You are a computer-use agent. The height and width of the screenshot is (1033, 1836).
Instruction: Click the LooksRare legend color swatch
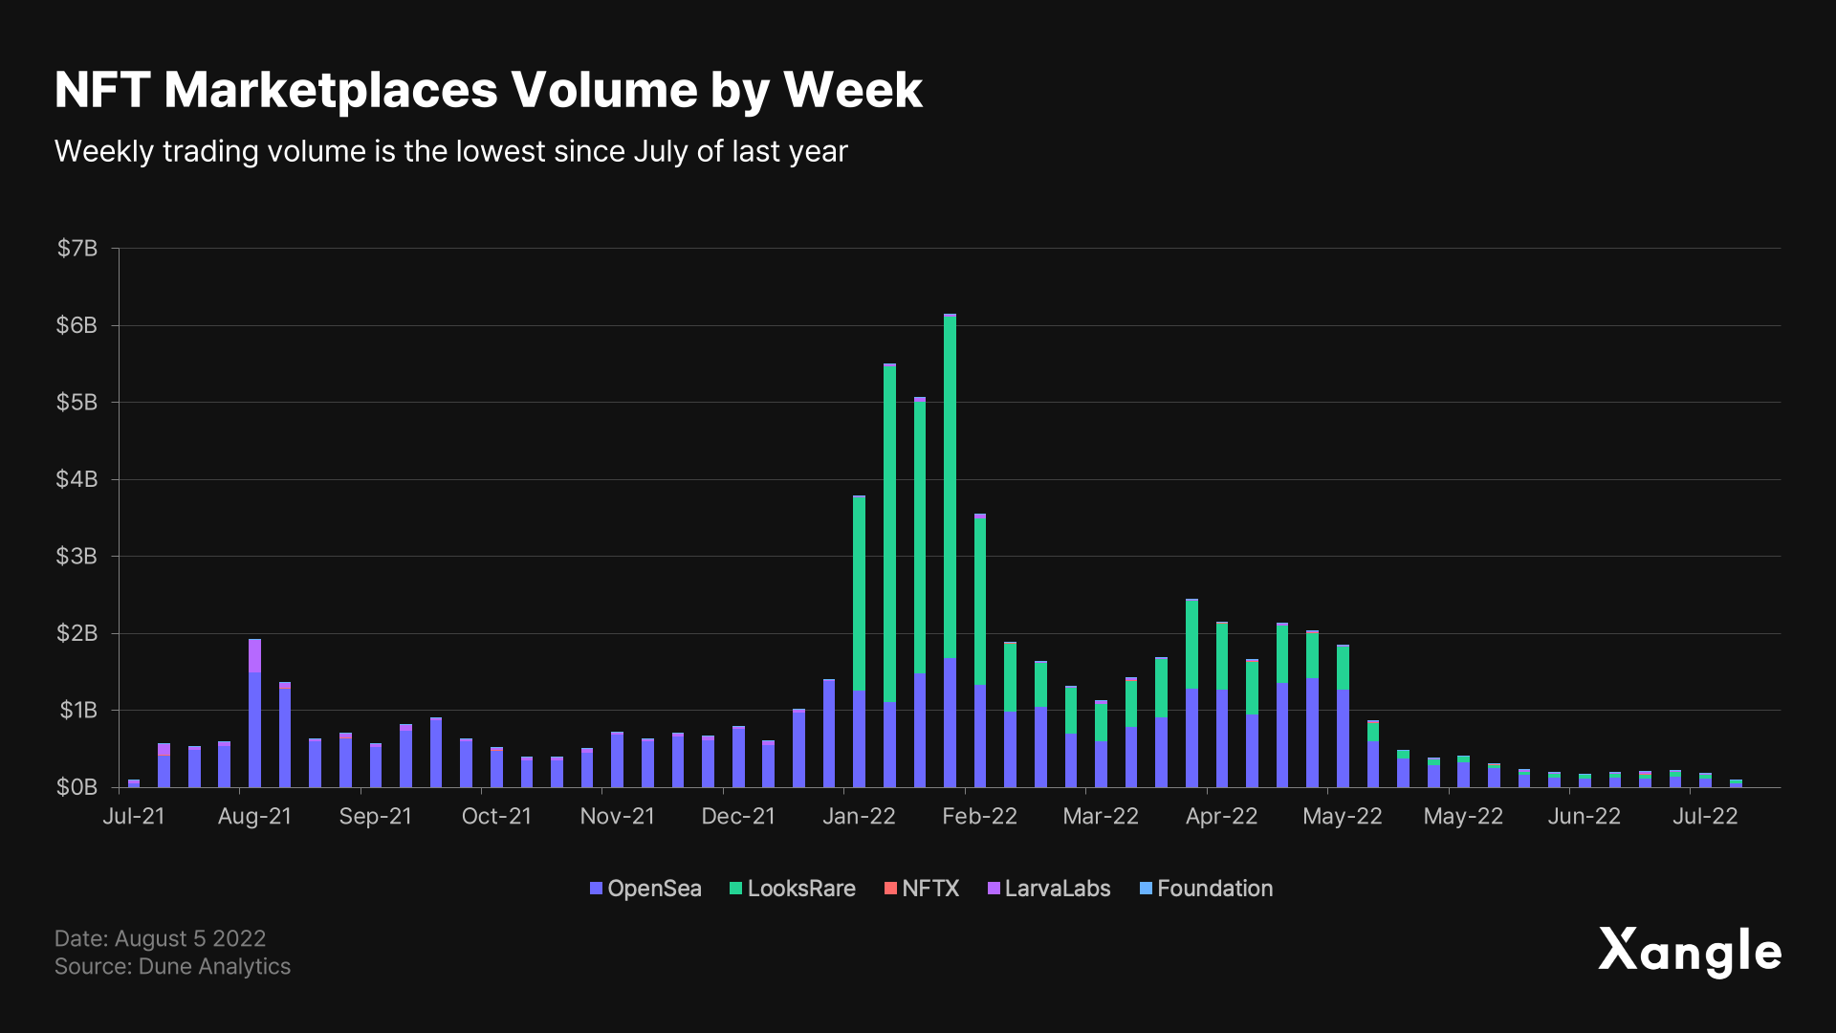tap(734, 889)
